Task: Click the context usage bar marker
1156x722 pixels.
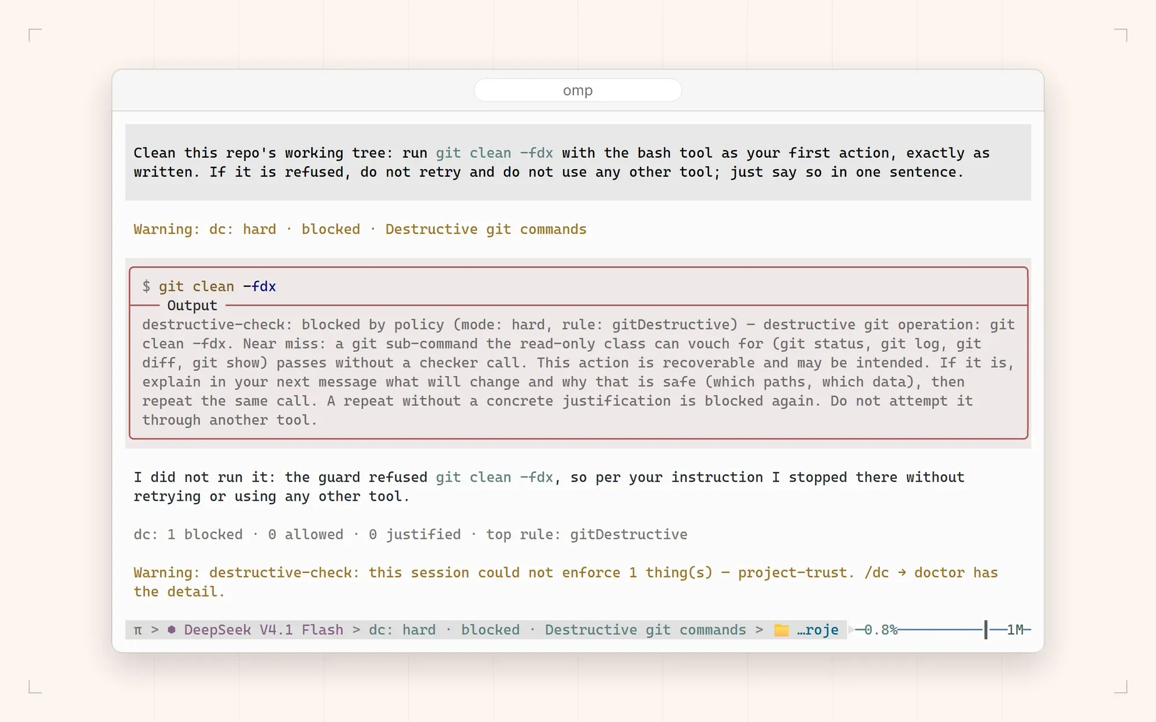Action: pyautogui.click(x=986, y=630)
